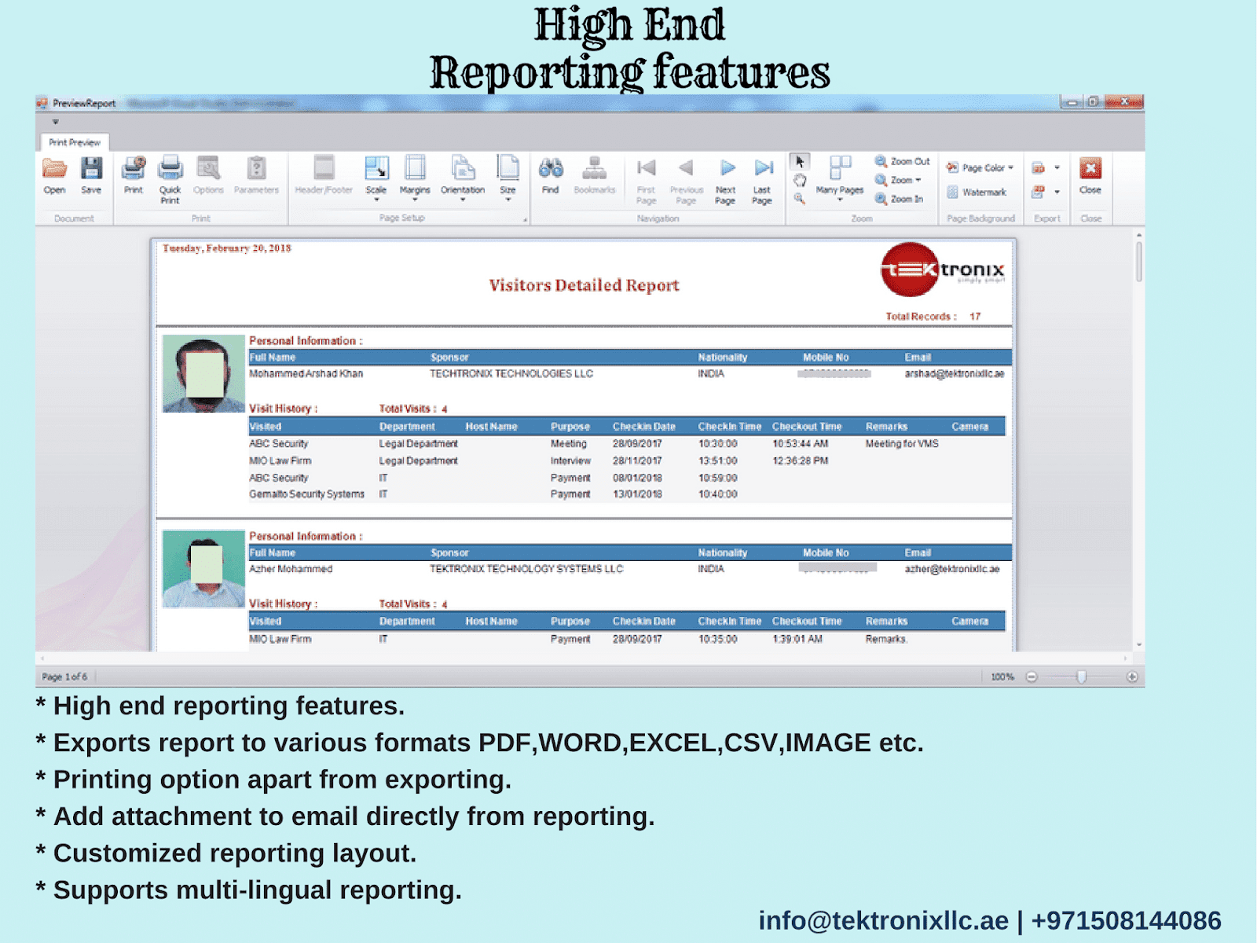
Task: Click 'Mohammed Arshad Khan' name cell
Action: coord(306,374)
